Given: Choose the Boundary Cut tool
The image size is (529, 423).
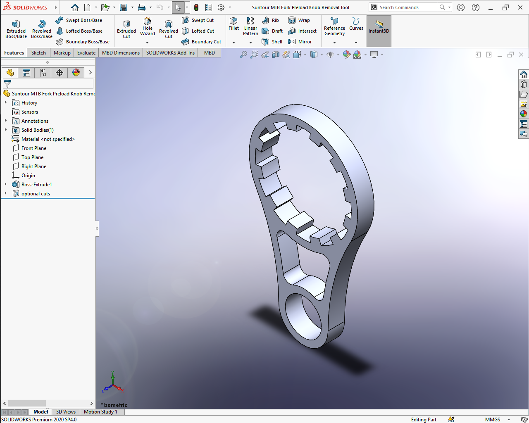Looking at the screenshot, I should [x=201, y=42].
